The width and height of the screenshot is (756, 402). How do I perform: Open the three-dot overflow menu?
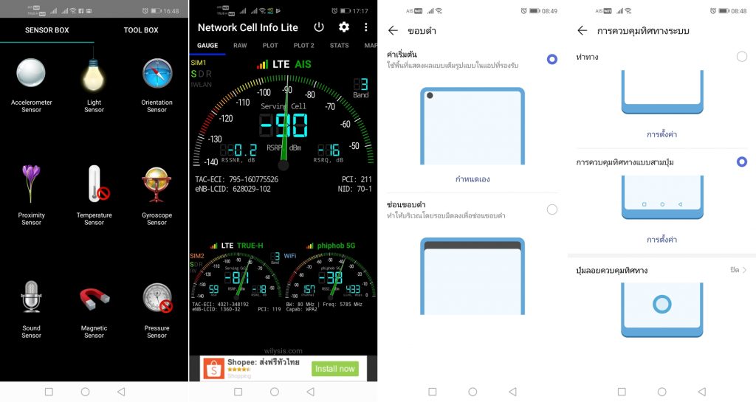pos(365,27)
